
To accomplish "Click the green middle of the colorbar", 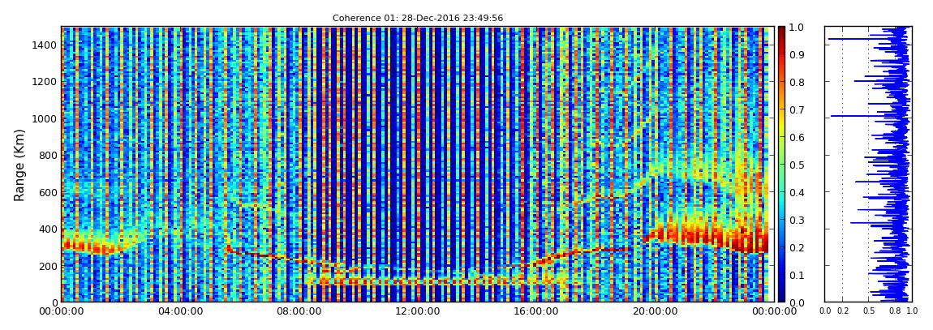I will point(781,165).
